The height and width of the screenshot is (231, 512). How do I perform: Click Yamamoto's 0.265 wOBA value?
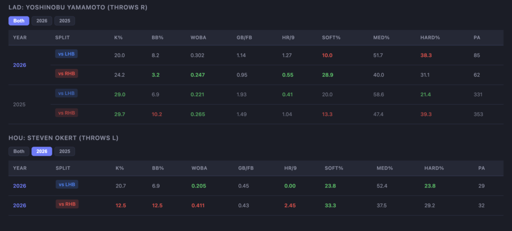click(198, 114)
